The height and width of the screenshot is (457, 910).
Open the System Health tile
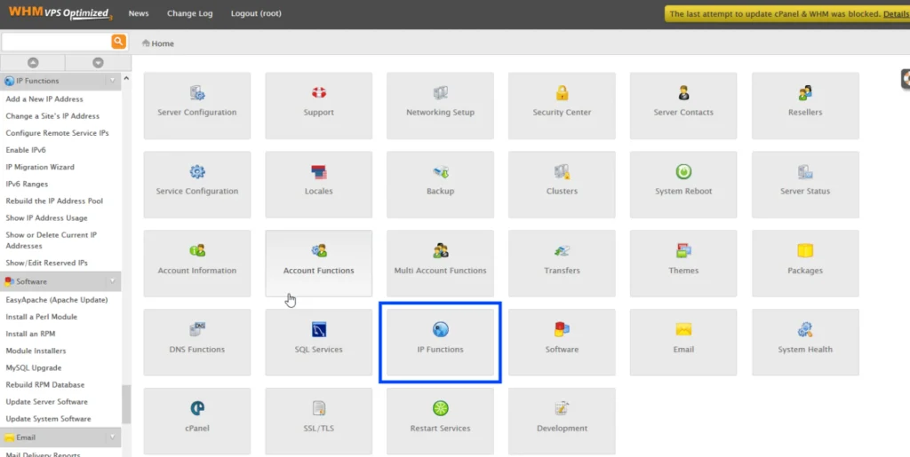point(805,343)
